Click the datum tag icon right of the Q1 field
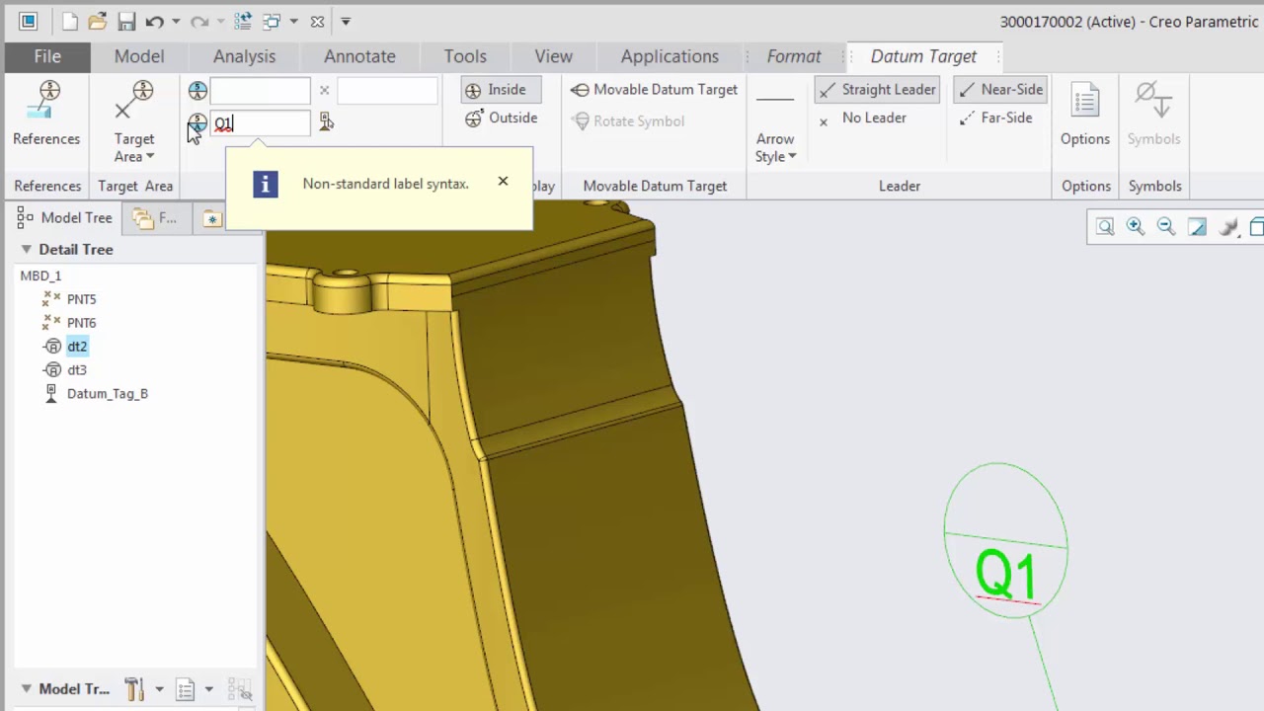 pos(326,122)
